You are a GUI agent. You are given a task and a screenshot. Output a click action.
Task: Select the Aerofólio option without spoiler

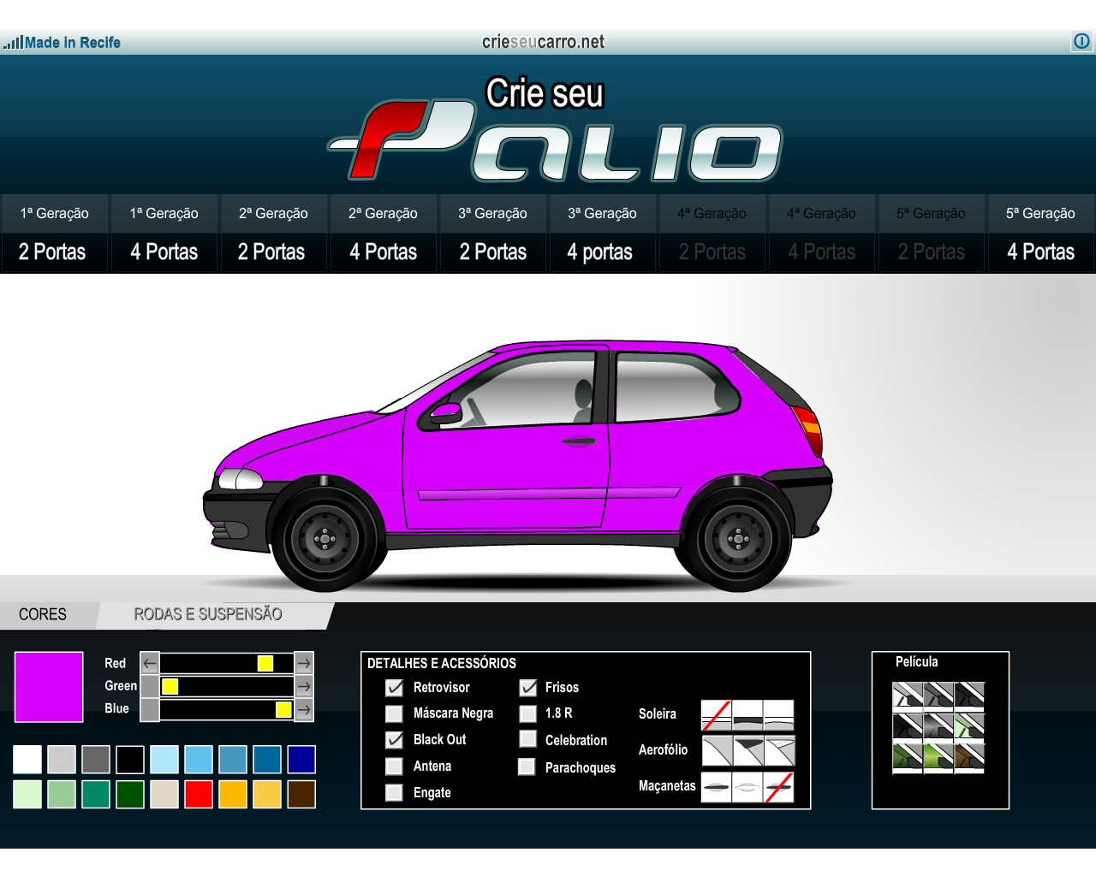point(718,750)
